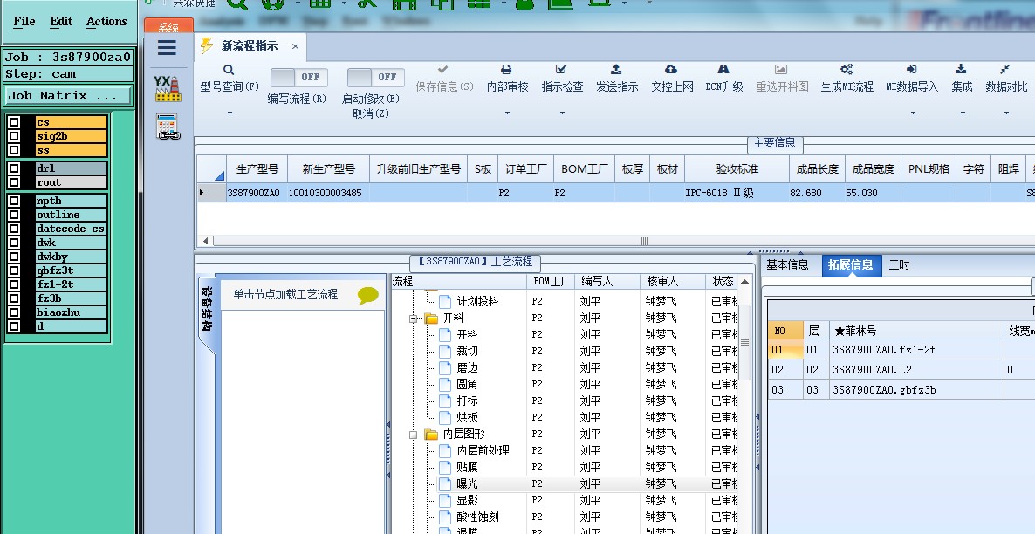Check the box for layer rout
Viewport: 1035px width, 534px height.
pos(14,182)
